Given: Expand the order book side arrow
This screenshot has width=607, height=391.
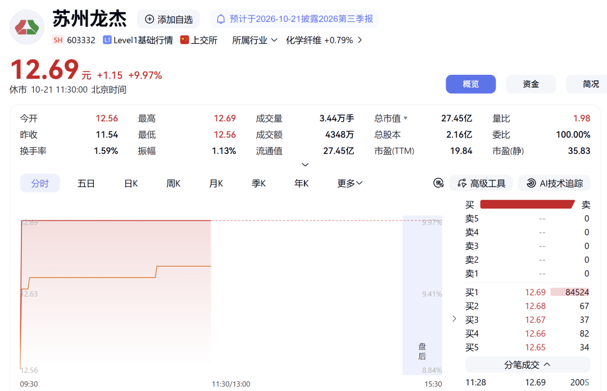Looking at the screenshot, I should (x=454, y=319).
